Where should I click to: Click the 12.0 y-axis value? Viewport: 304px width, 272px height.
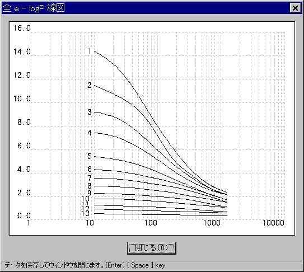[22, 75]
